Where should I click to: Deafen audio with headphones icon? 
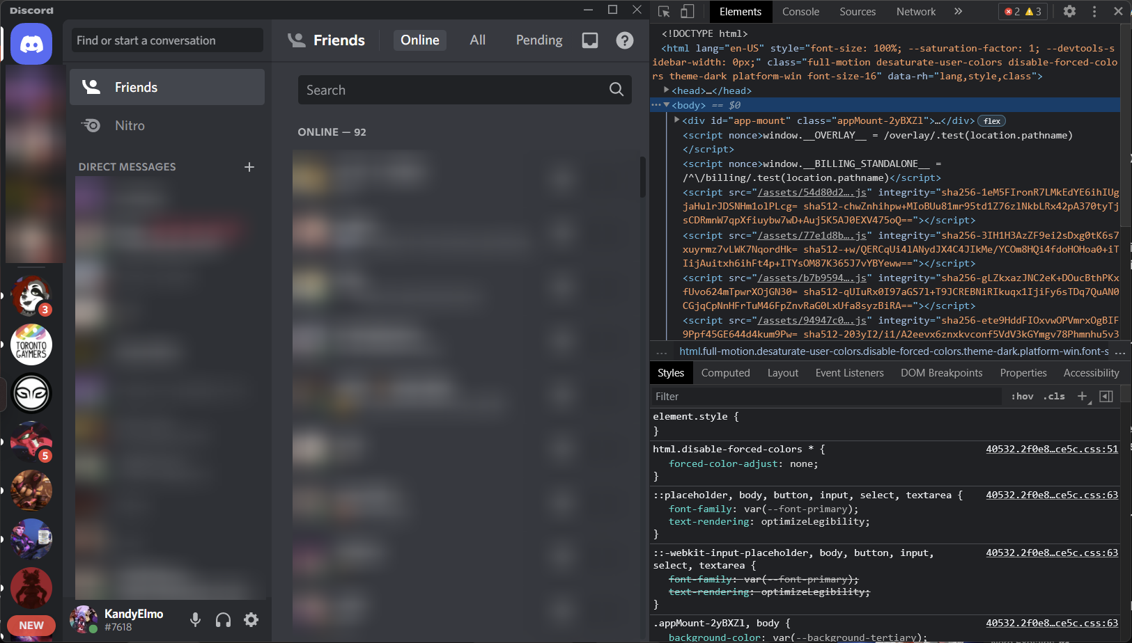(223, 619)
